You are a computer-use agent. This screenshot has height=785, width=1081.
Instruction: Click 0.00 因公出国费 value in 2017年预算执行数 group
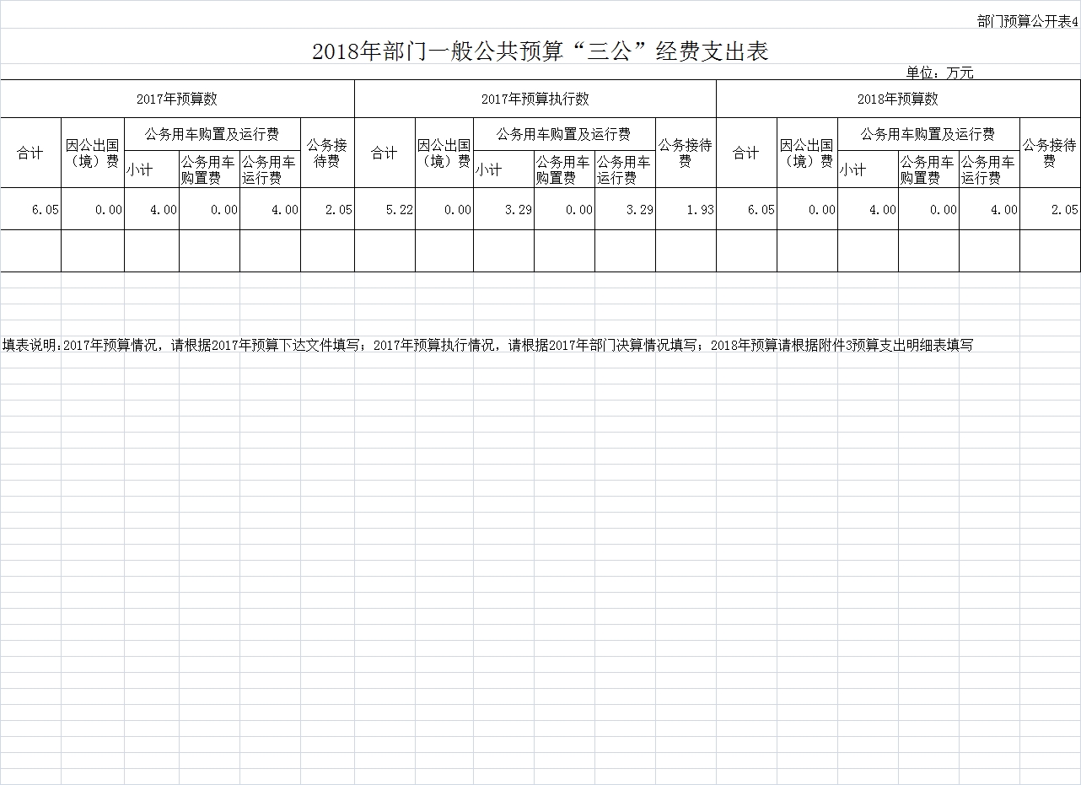[x=444, y=209]
